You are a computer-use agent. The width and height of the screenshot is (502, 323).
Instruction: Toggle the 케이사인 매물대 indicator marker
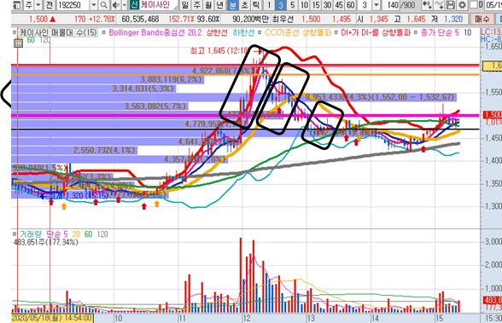(15, 32)
